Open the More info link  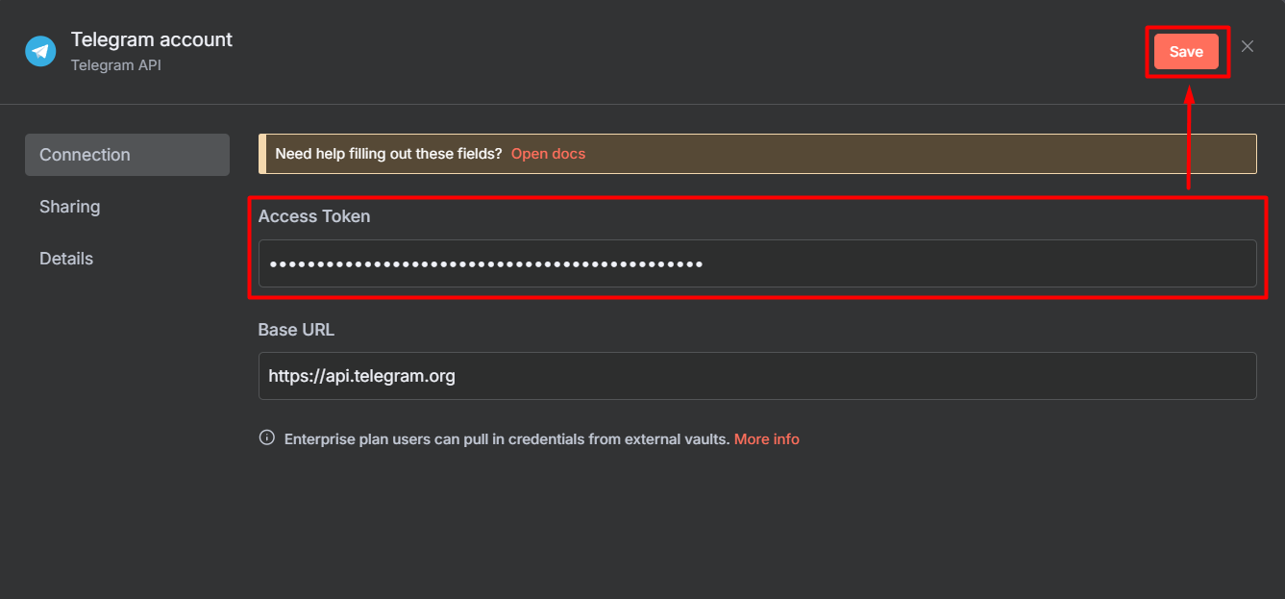coord(766,438)
